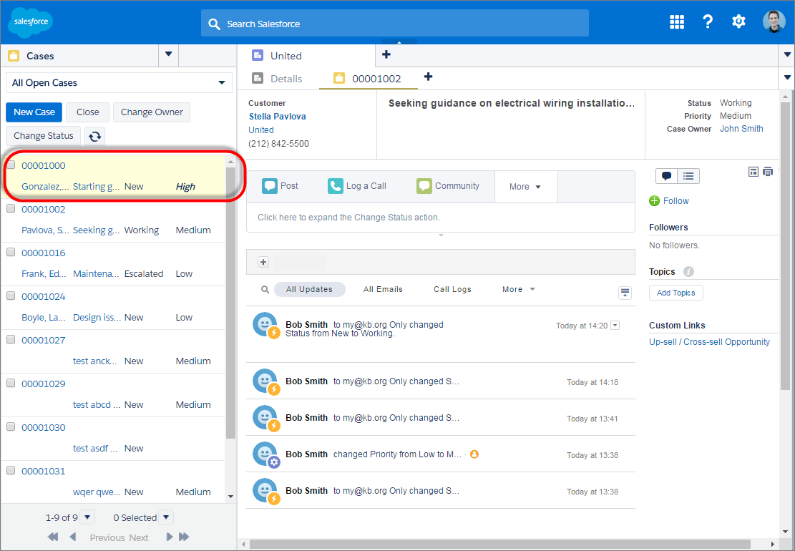795x551 pixels.
Task: Open the Setup gear icon
Action: [738, 21]
